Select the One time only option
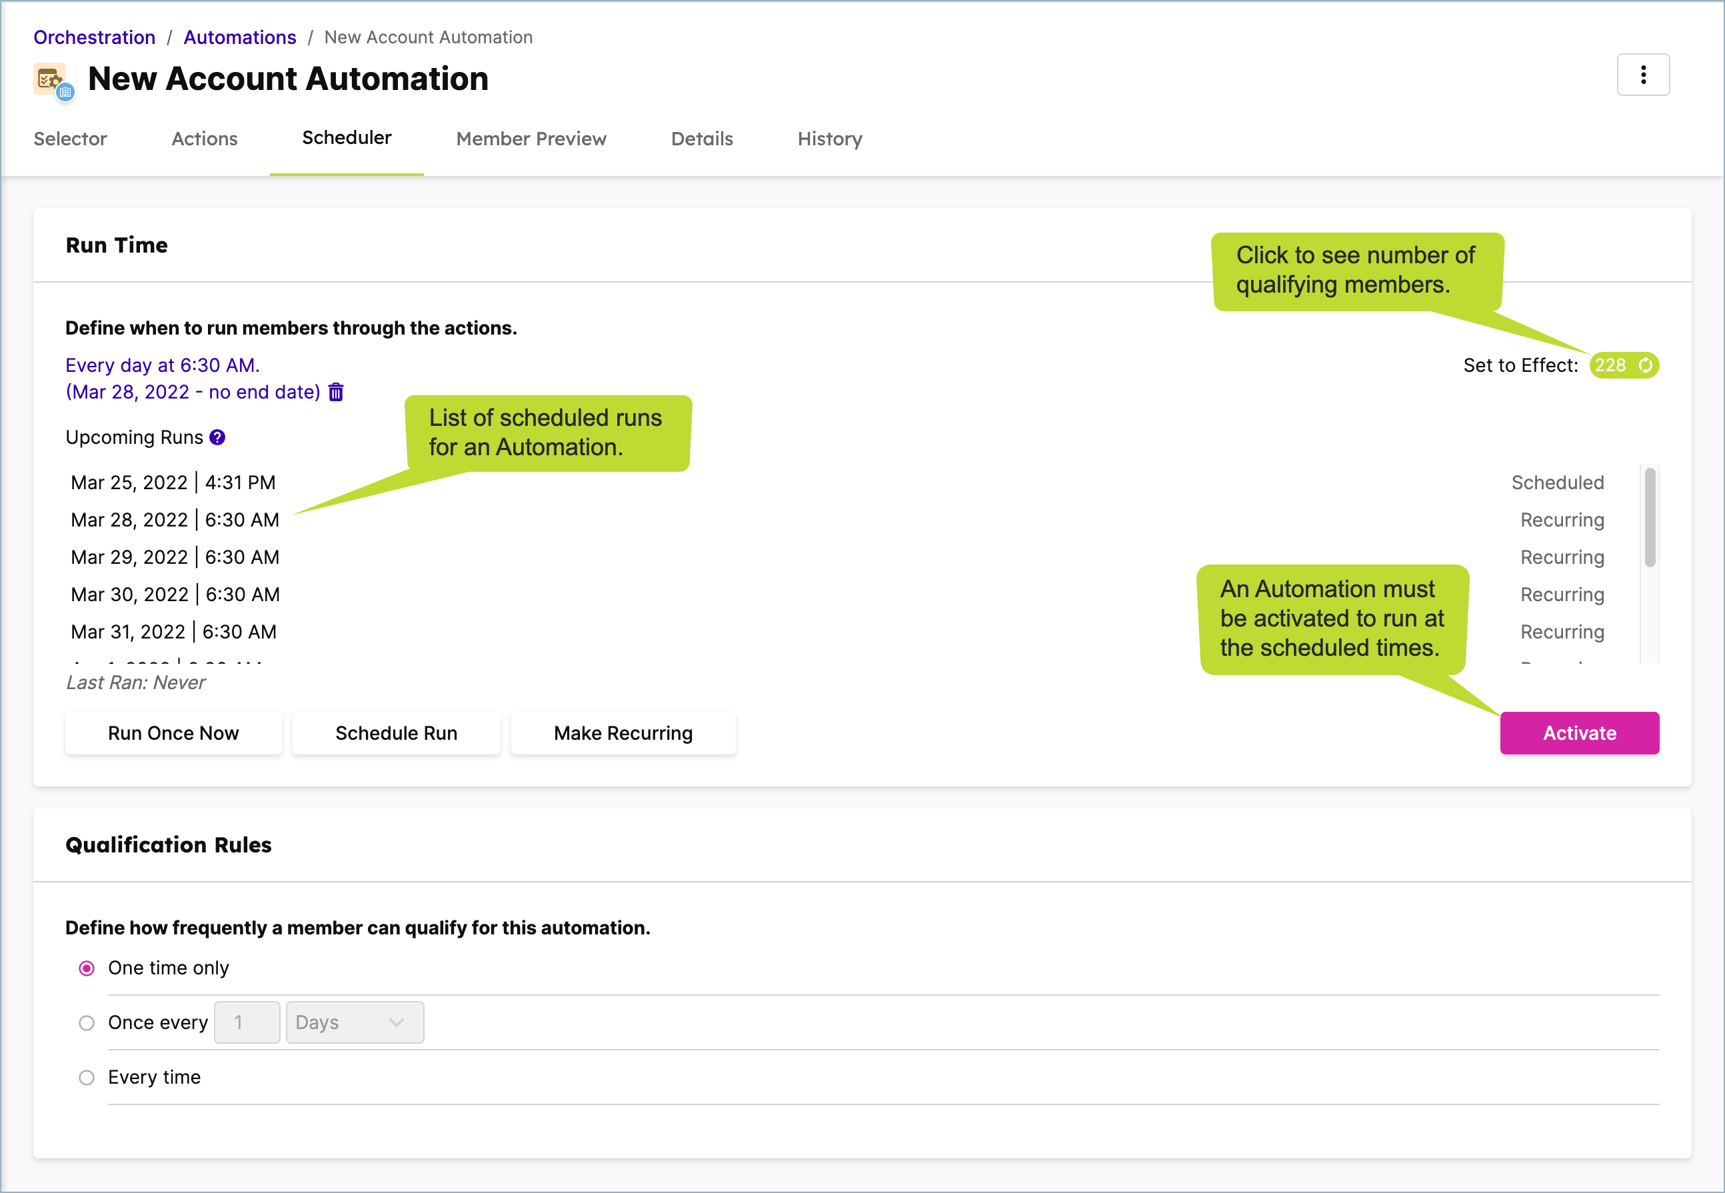The image size is (1725, 1193). [x=87, y=968]
